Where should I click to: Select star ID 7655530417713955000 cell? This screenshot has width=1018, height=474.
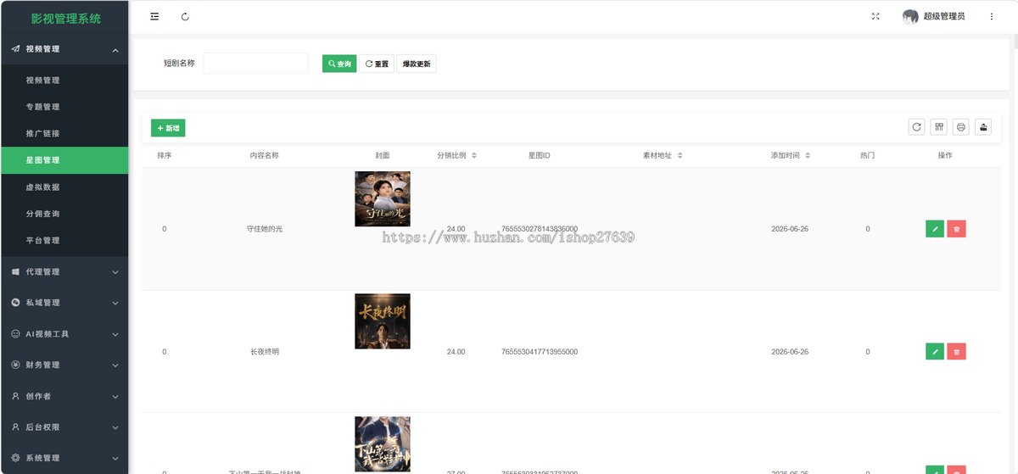point(540,351)
